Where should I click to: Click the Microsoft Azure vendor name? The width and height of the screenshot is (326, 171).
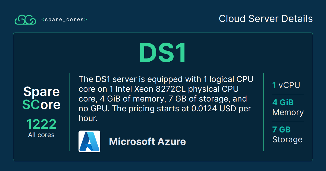(148, 141)
